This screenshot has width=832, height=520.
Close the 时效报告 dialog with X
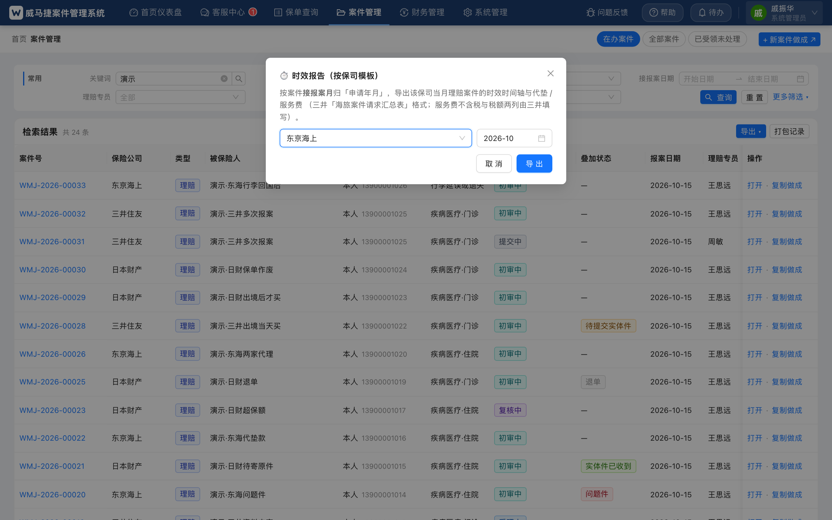pyautogui.click(x=550, y=74)
